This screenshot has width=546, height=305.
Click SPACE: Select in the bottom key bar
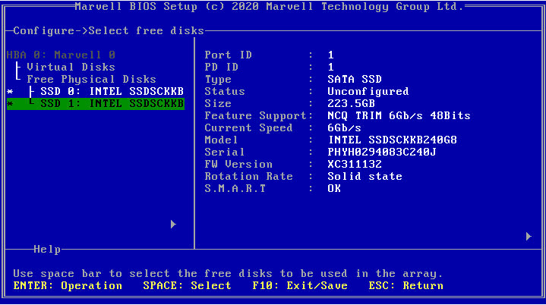pyautogui.click(x=187, y=286)
